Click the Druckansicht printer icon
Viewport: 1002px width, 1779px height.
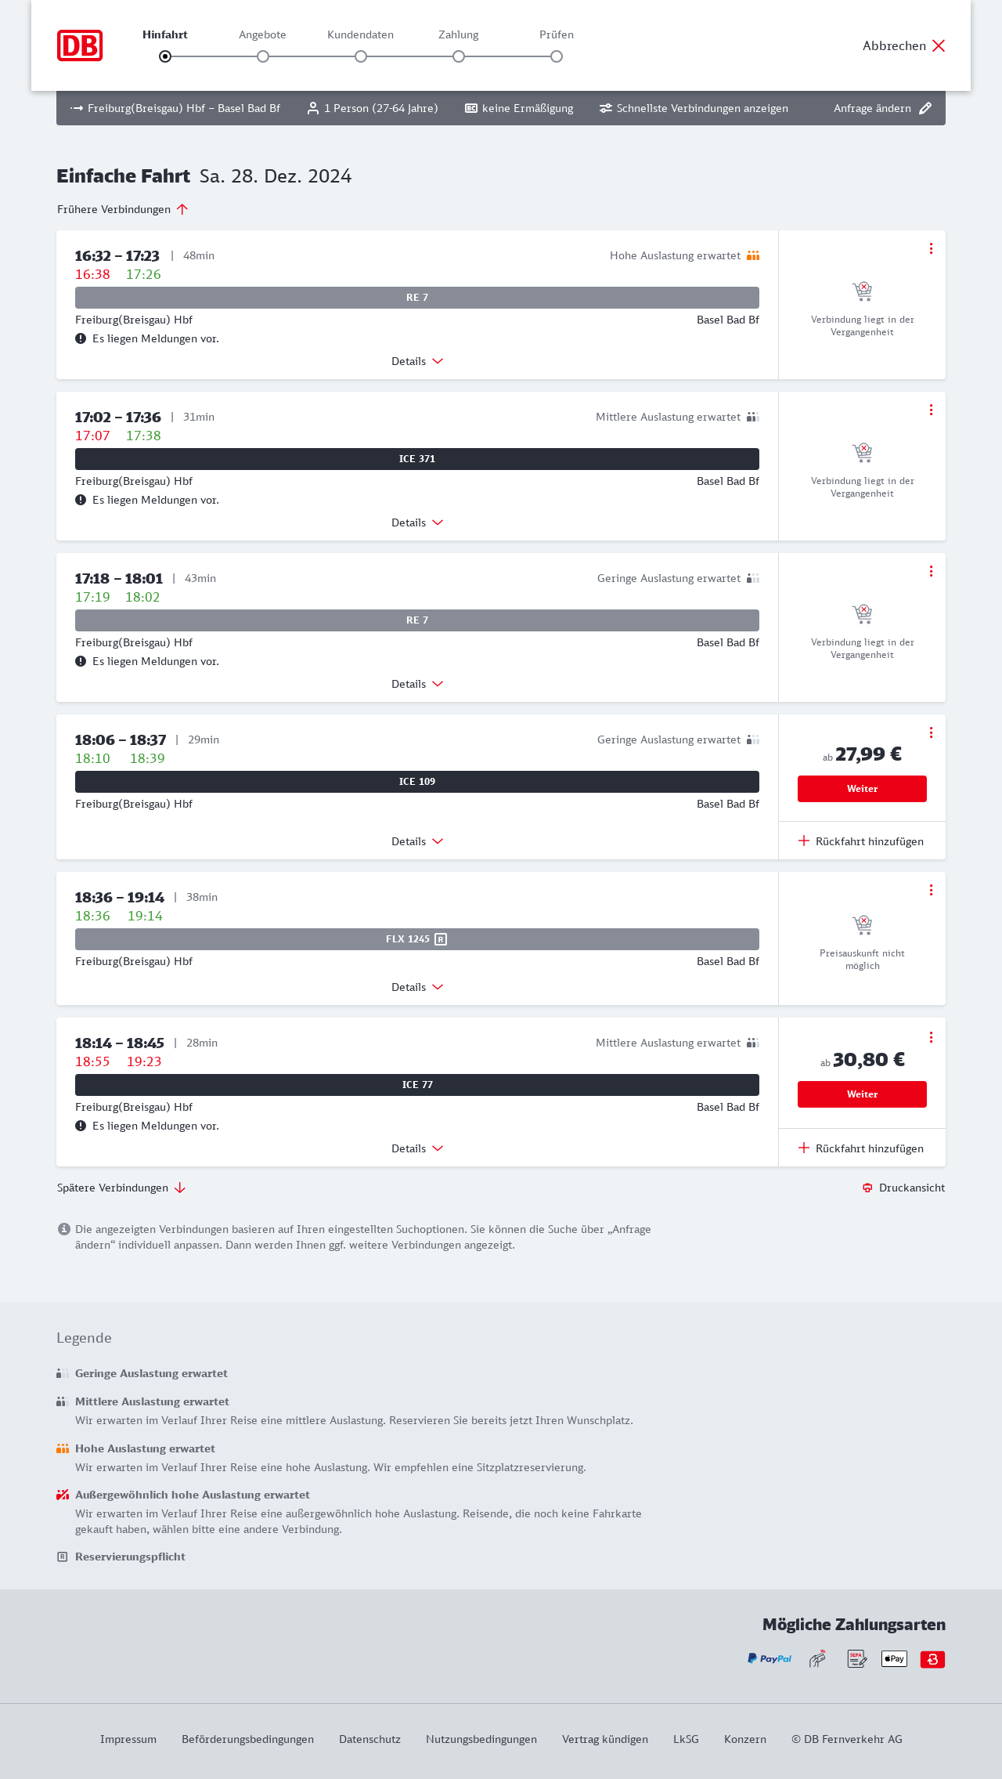point(867,1188)
